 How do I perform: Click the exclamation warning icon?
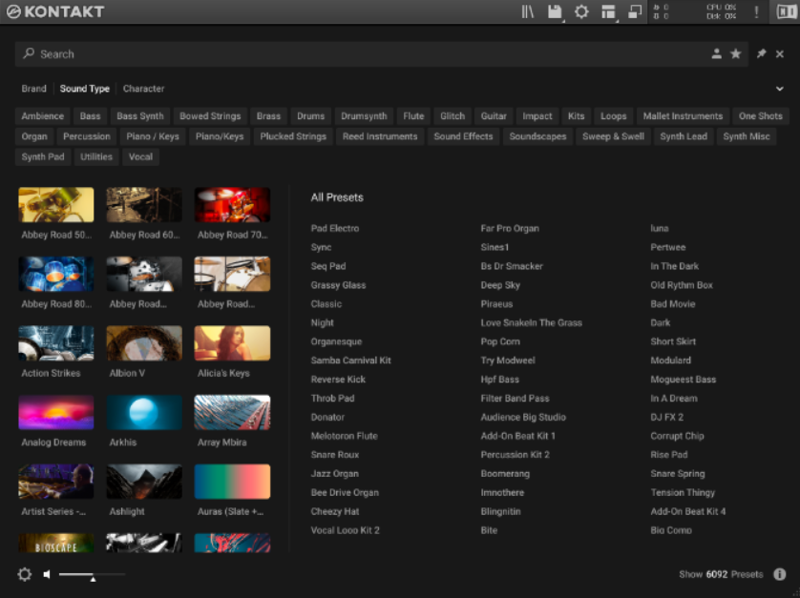click(756, 11)
